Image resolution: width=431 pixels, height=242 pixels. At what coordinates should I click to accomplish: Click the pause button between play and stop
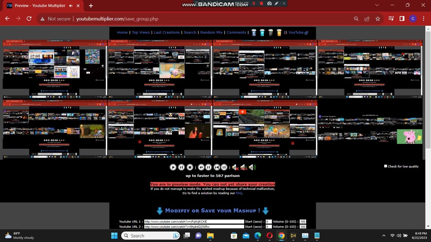click(x=181, y=167)
